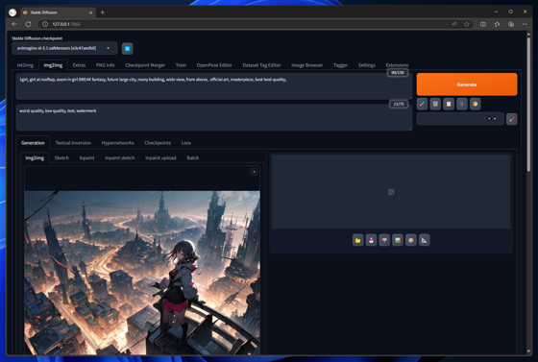This screenshot has height=362, width=538.
Task: Click the orange Generate button
Action: coord(467,84)
